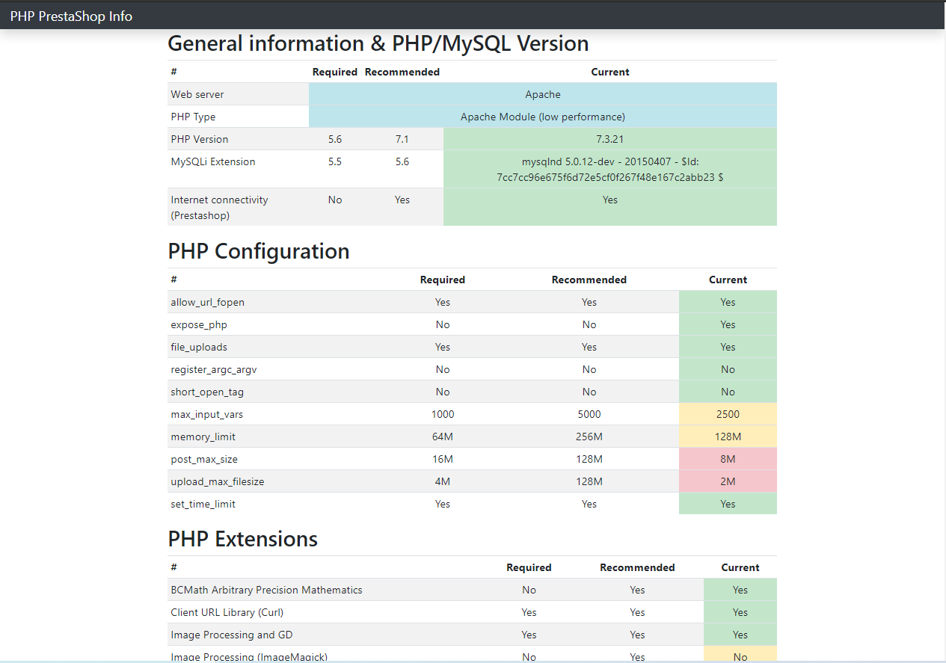Viewport: 946px width, 663px height.
Task: Click the General information & PHP/MySQL Version heading
Action: (x=378, y=43)
